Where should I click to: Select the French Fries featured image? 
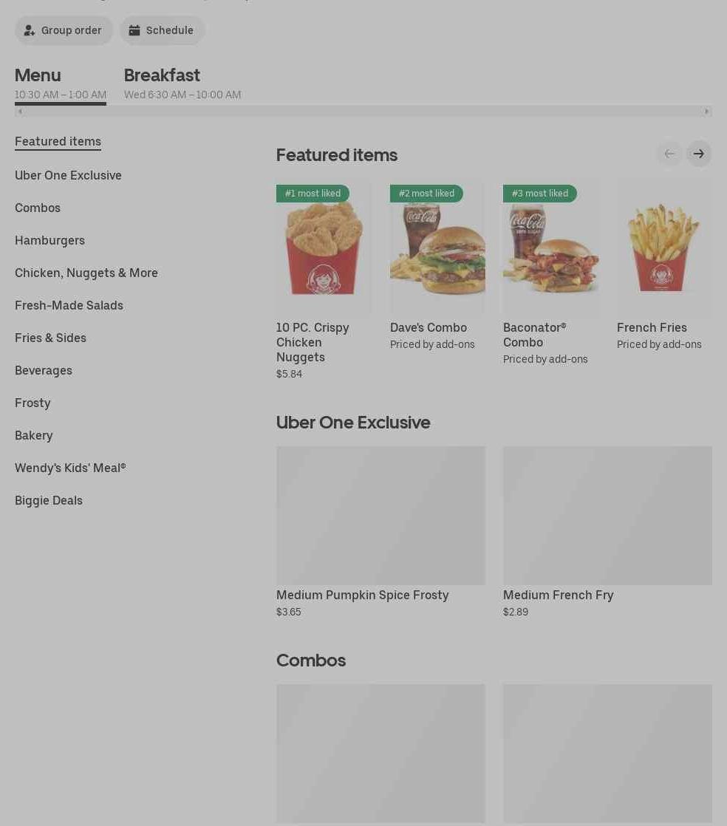pos(664,248)
